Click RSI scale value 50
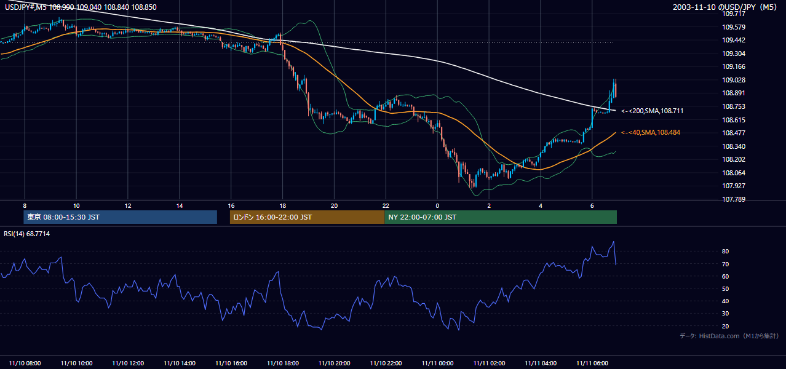This screenshot has height=369, width=786. click(x=726, y=288)
